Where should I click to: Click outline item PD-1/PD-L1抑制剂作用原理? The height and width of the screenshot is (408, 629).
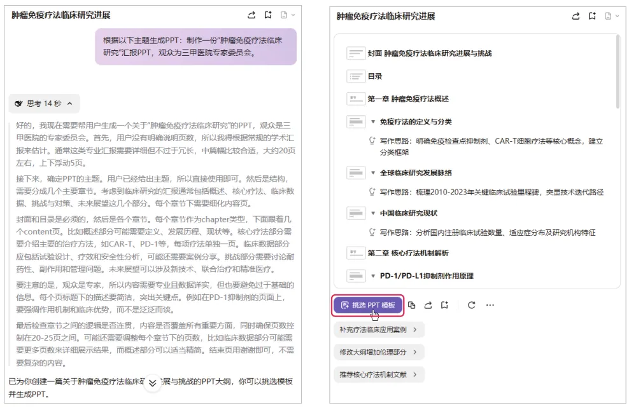pos(427,276)
